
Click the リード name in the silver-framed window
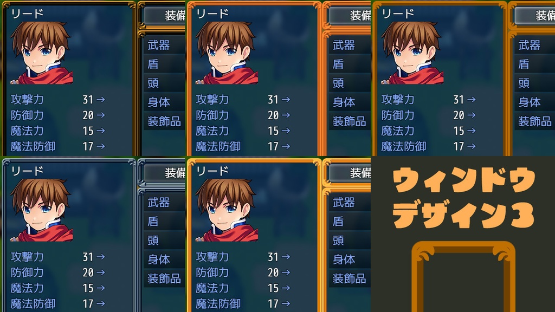(27, 171)
